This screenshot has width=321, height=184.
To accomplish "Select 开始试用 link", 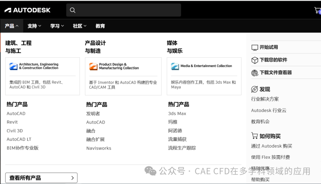I will [x=269, y=47].
